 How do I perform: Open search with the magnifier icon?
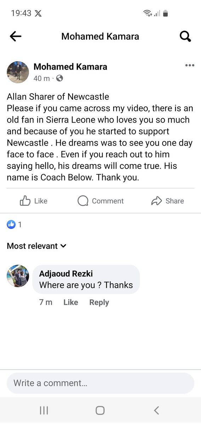pos(185,36)
